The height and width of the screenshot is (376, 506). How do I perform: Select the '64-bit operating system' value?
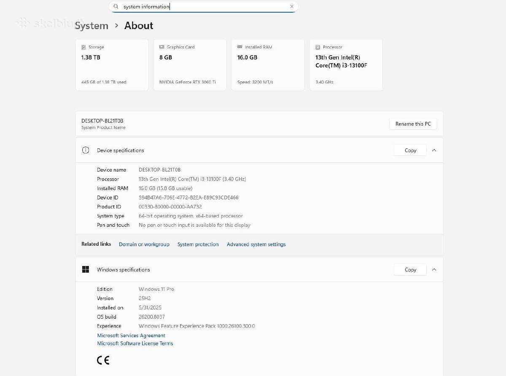[191, 216]
